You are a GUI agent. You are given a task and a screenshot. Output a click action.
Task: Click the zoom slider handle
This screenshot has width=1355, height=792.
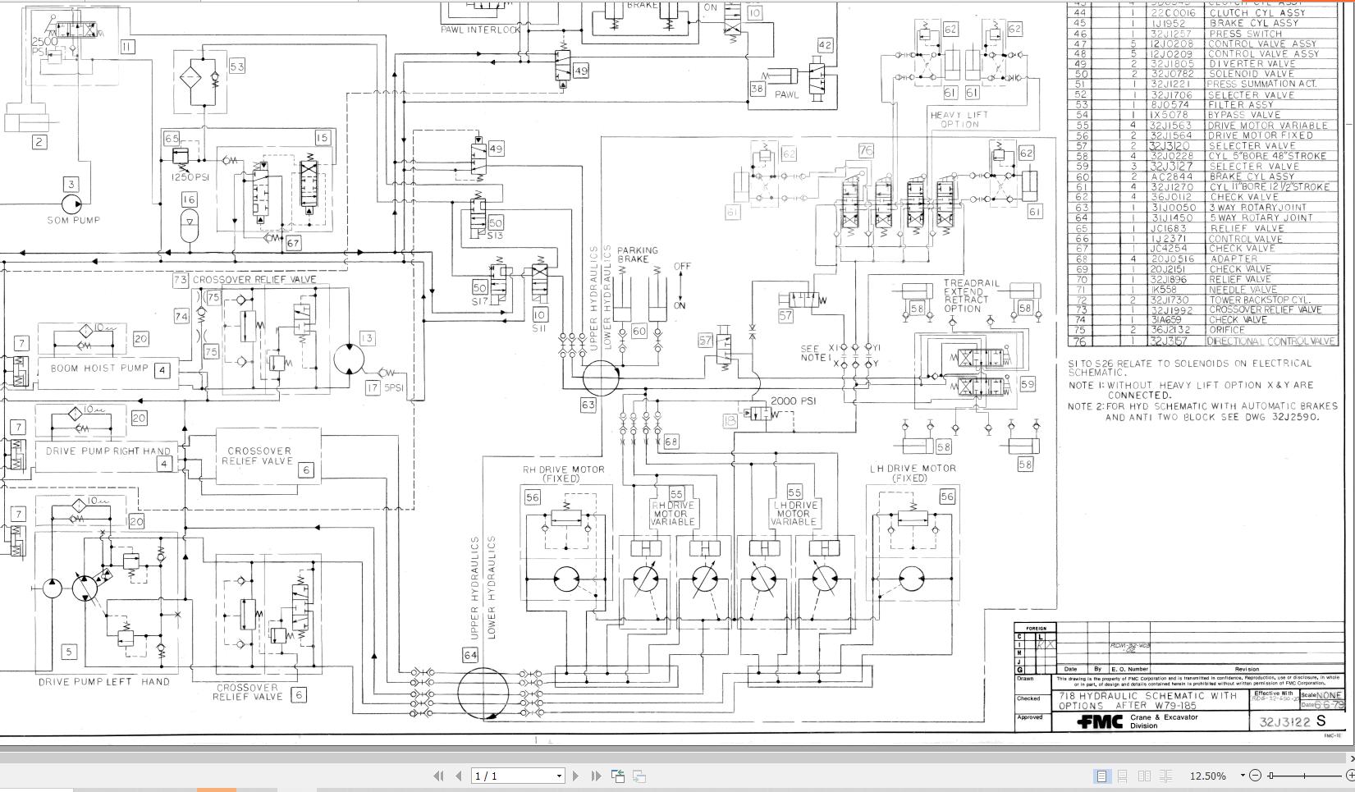click(x=1270, y=776)
